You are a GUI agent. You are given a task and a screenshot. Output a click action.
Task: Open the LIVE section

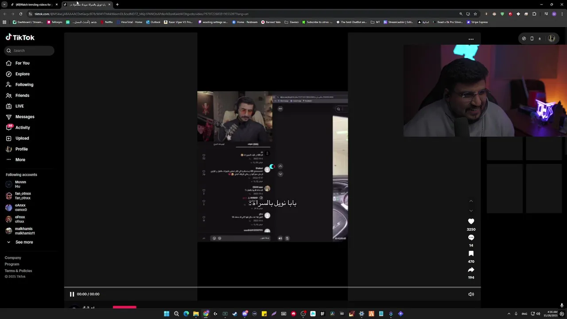(x=15, y=106)
